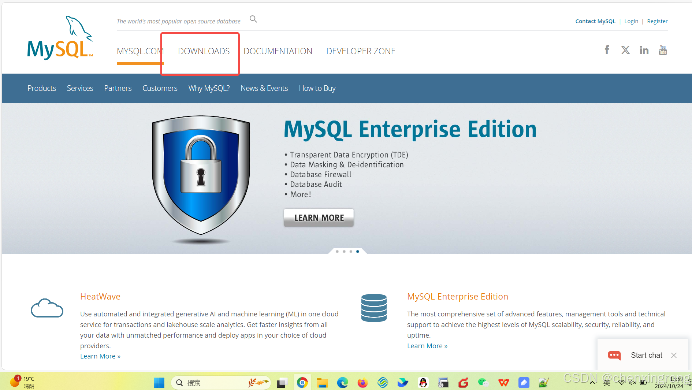The width and height of the screenshot is (692, 390).
Task: Click the input method indicator 英
Action: point(607,383)
